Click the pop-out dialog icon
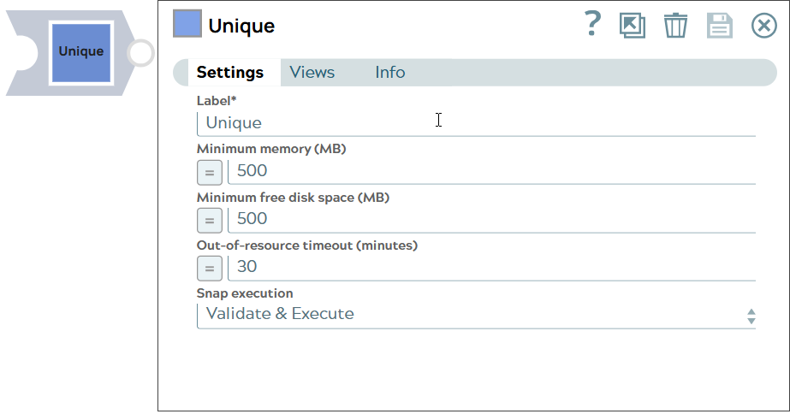 point(633,26)
